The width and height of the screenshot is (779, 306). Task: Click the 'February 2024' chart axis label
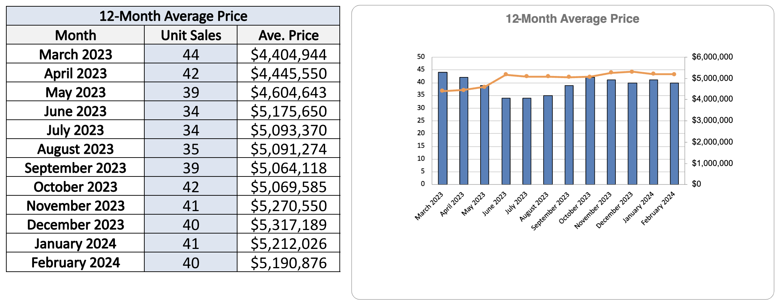[659, 208]
